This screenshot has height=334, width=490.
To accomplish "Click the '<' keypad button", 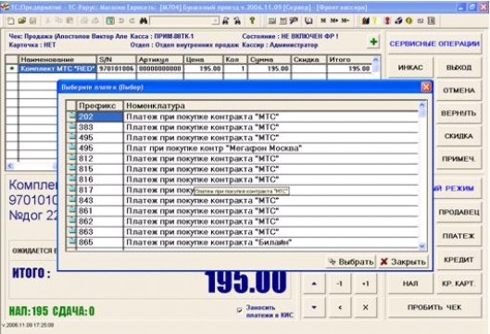I will click(x=340, y=307).
